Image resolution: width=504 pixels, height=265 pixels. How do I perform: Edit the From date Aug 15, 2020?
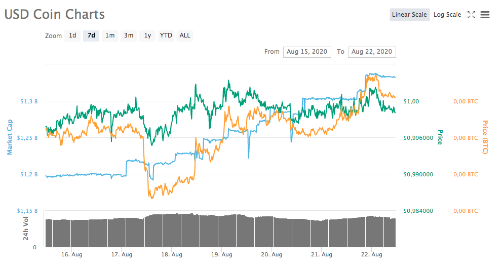(x=307, y=52)
